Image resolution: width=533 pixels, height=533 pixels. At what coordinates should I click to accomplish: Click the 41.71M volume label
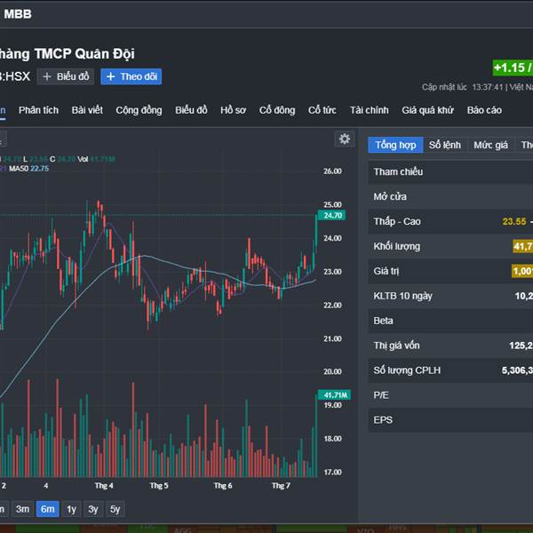coord(335,395)
